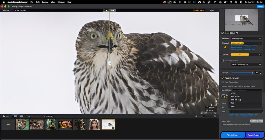Image resolution: width=265 pixels, height=140 pixels.
Task: Open the Window menu
Action: (61, 2)
